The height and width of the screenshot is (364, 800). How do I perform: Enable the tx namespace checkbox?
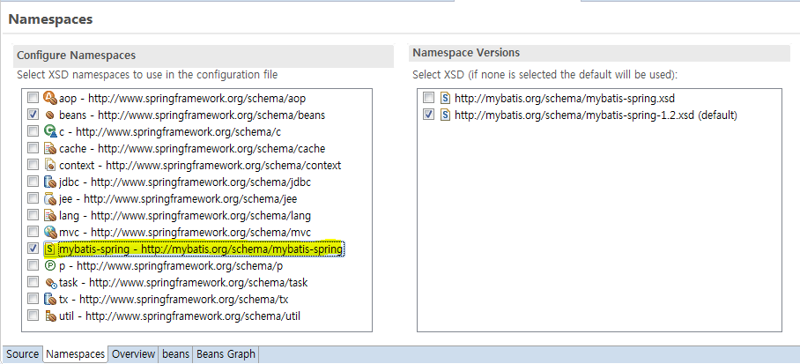[x=33, y=299]
